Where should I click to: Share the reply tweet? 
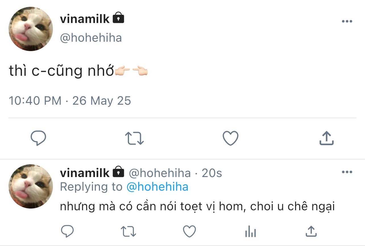(x=311, y=232)
